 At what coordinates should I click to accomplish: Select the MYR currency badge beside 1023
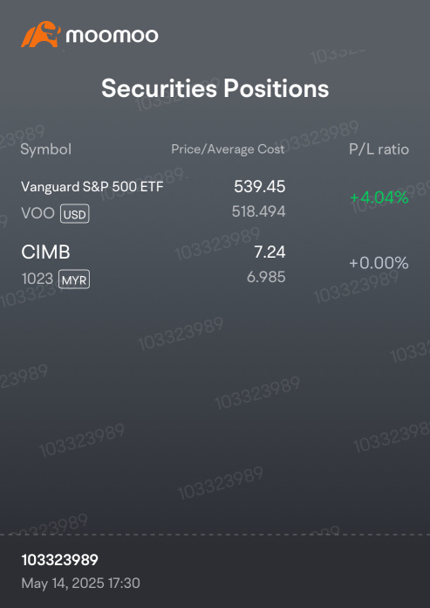pyautogui.click(x=74, y=280)
